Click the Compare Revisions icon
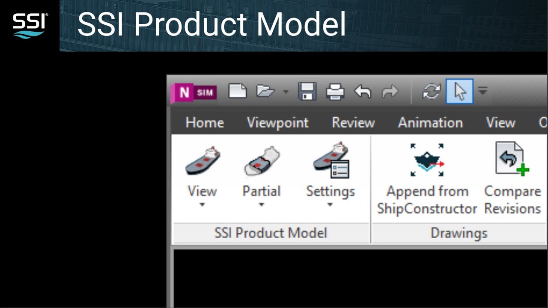 coord(512,159)
